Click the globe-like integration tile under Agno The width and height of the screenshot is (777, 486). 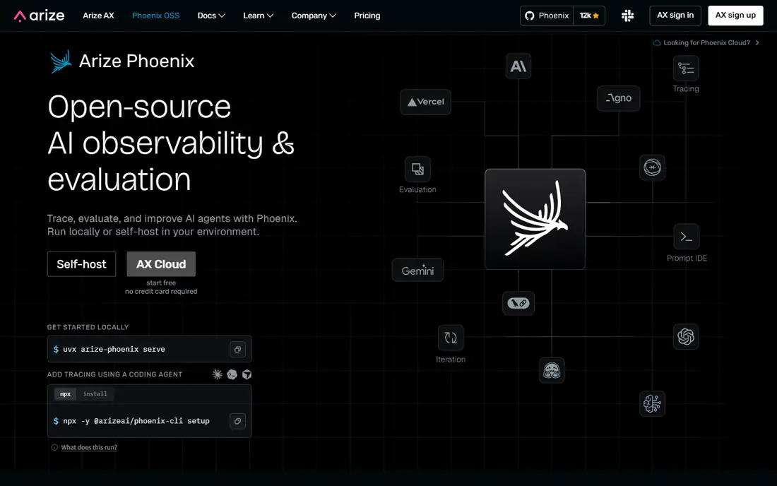(652, 167)
